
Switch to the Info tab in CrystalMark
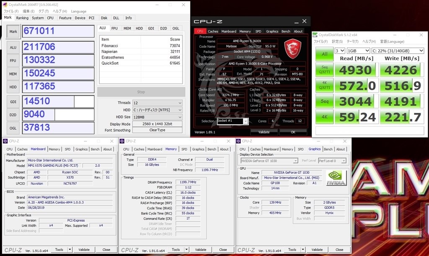coord(129,18)
